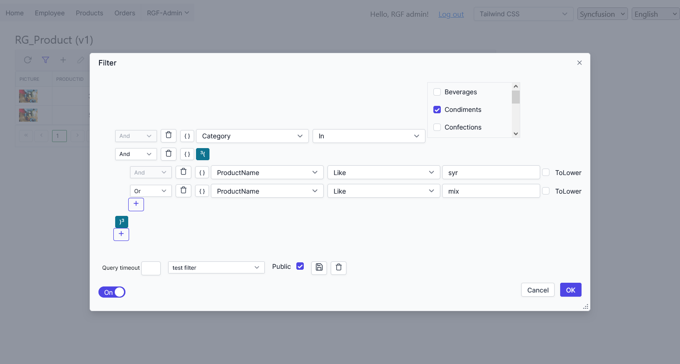
Task: Click the opening bracket group badge
Action: coord(203,154)
